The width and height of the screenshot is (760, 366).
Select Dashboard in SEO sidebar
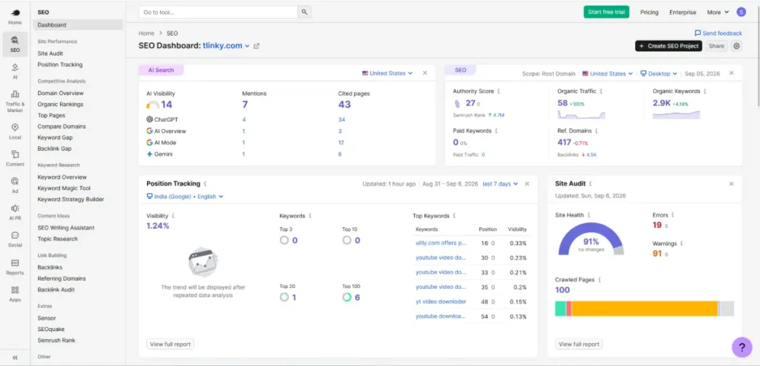77,24
